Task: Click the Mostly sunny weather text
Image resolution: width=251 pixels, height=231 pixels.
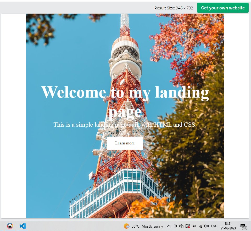Action: pos(152,226)
